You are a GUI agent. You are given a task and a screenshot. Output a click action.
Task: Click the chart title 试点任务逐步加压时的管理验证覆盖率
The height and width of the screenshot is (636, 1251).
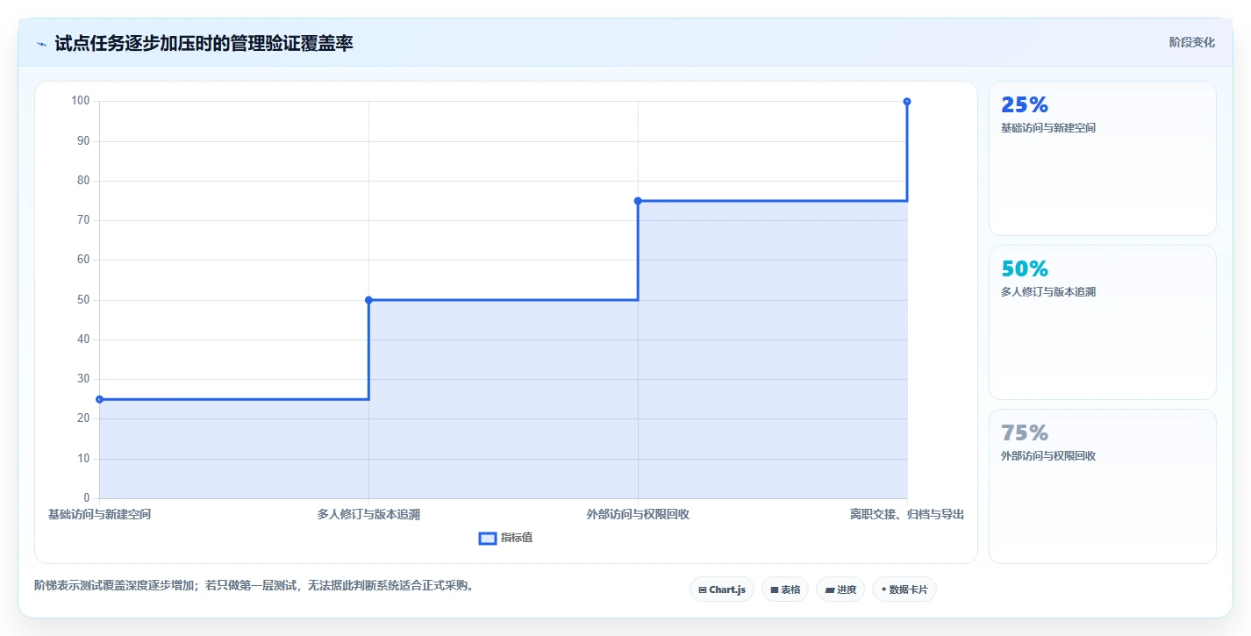pos(204,43)
